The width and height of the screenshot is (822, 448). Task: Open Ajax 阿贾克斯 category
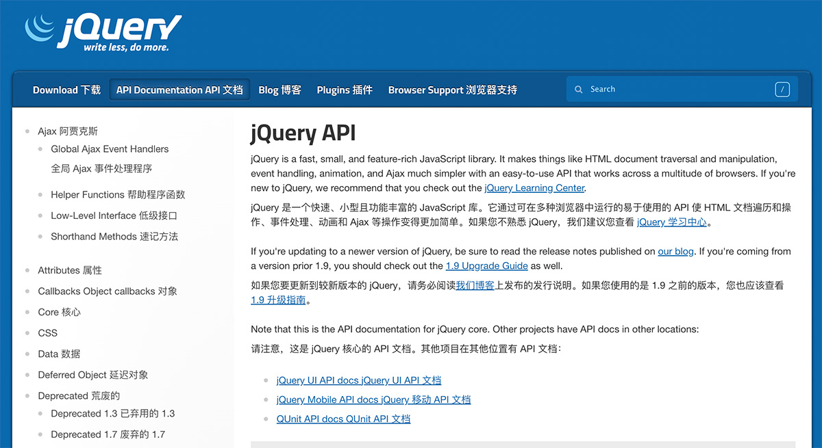[x=68, y=131]
